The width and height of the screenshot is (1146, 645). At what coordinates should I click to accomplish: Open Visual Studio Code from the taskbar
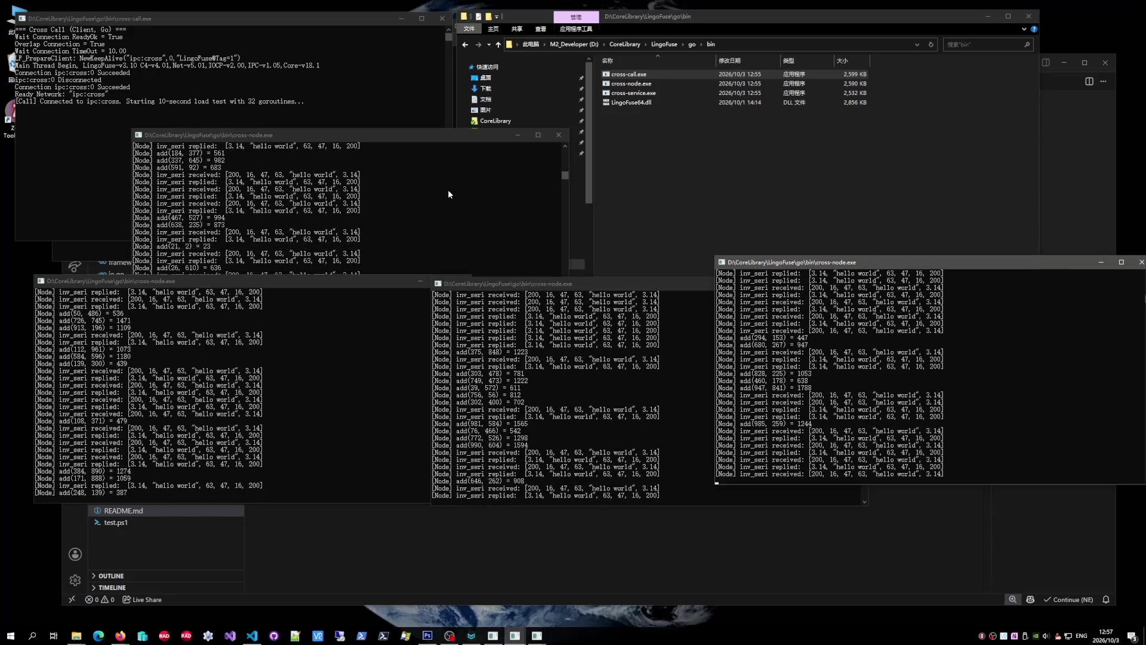252,636
